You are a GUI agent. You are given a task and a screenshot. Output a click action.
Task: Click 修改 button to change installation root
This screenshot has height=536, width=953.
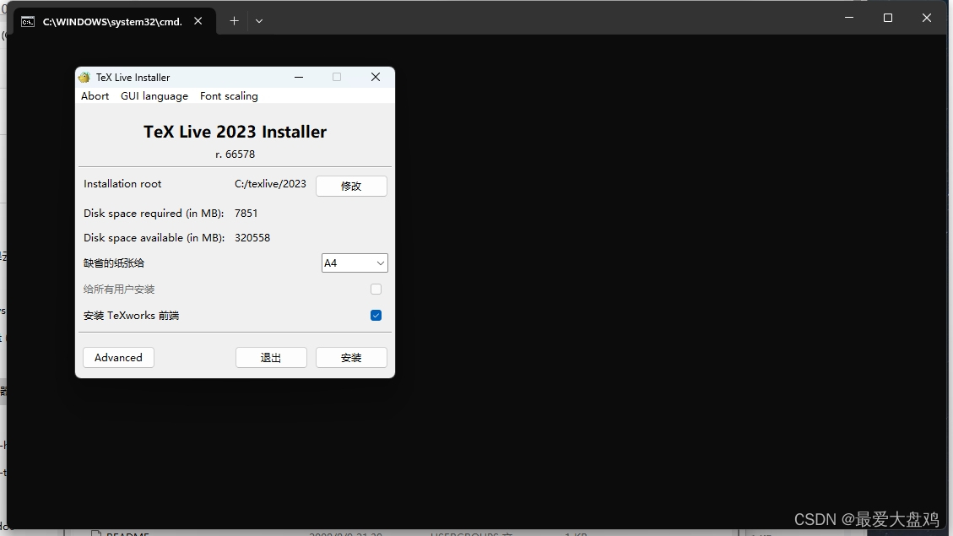pos(351,186)
